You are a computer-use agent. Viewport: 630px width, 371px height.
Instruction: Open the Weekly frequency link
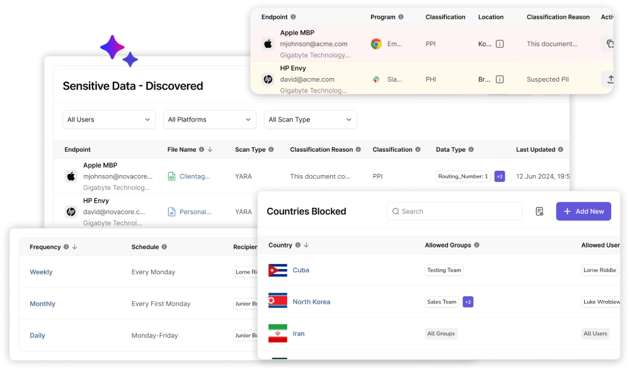tap(41, 272)
